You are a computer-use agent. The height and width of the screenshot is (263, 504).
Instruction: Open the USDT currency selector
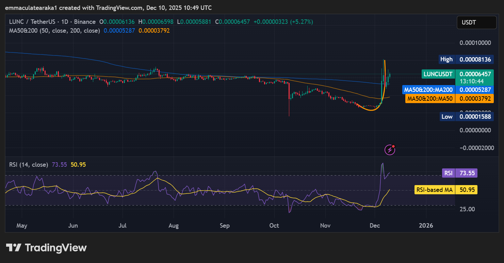point(476,23)
